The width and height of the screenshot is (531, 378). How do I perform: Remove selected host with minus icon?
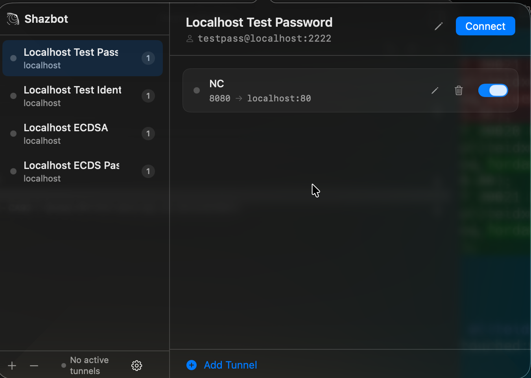(x=34, y=366)
